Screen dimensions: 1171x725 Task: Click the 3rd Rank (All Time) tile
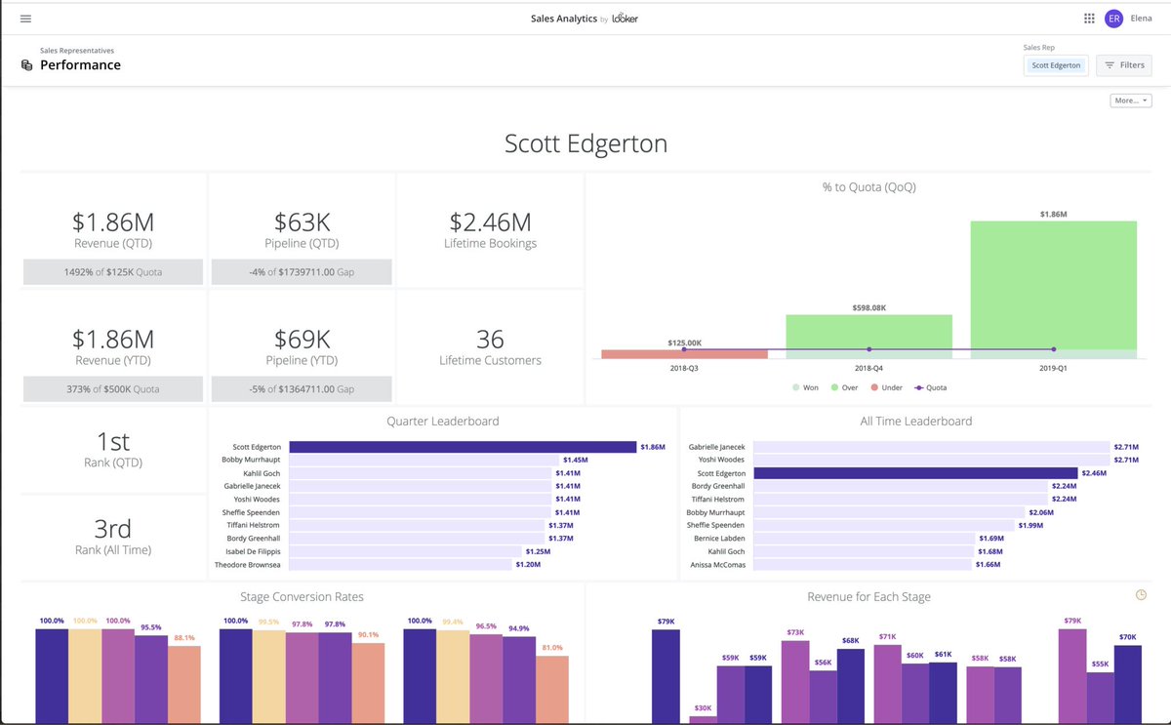pyautogui.click(x=112, y=537)
